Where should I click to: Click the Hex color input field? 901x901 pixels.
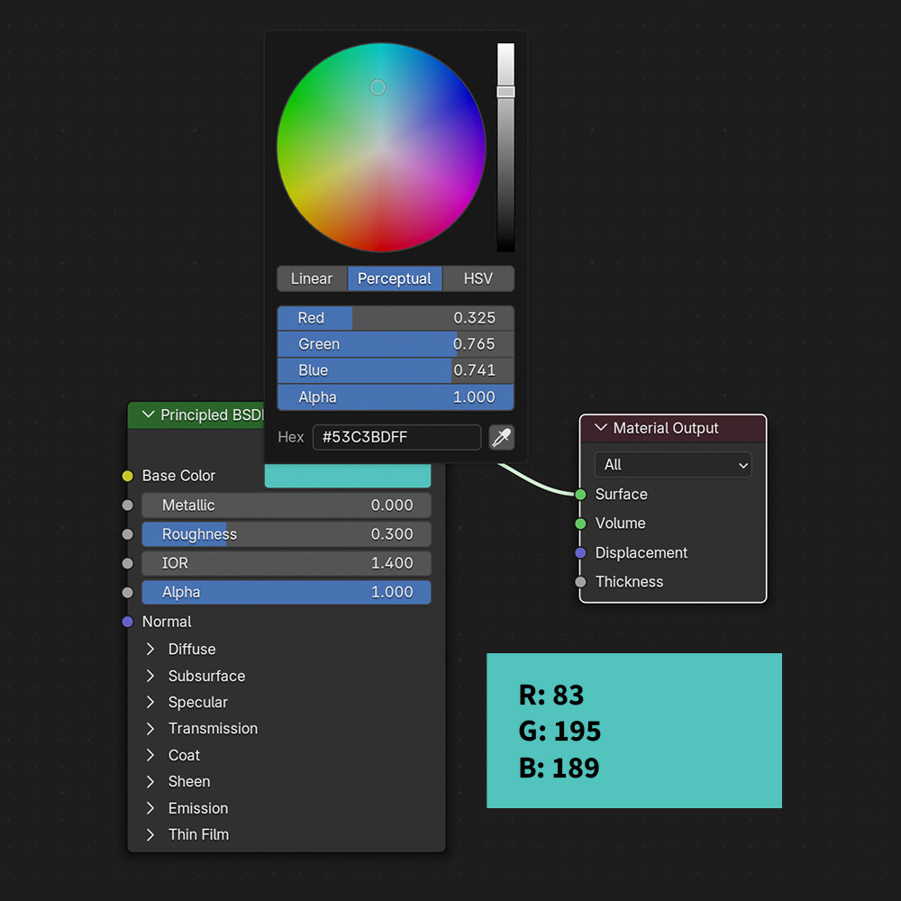pos(396,437)
